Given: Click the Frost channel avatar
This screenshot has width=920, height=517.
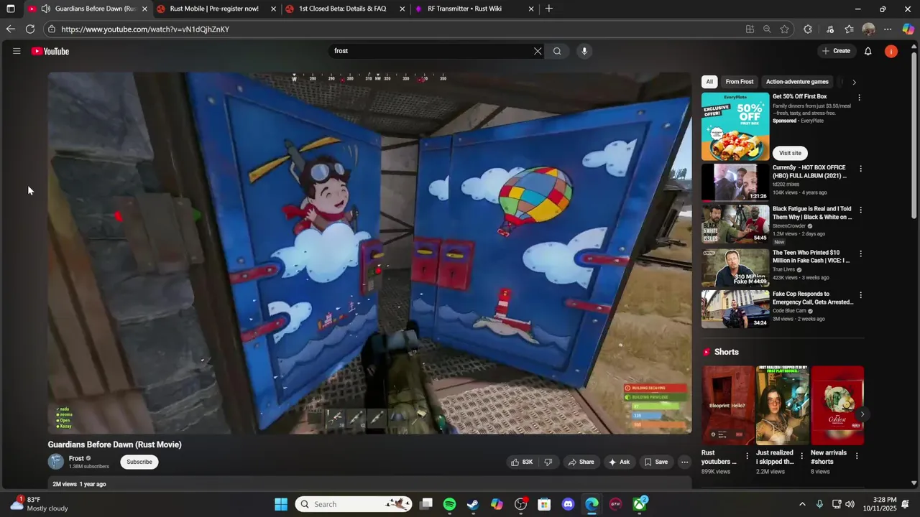Looking at the screenshot, I should click(x=56, y=462).
